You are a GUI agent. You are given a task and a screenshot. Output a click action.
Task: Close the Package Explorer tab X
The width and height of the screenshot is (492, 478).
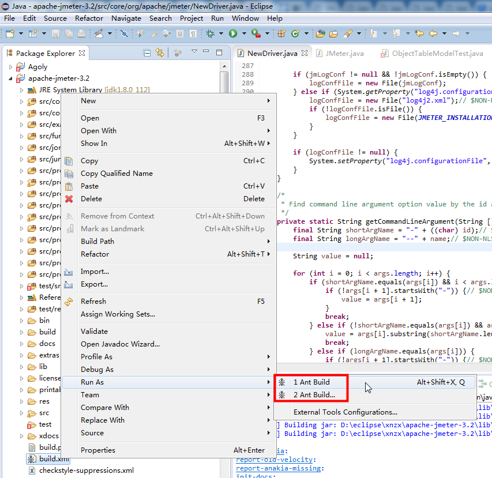82,53
